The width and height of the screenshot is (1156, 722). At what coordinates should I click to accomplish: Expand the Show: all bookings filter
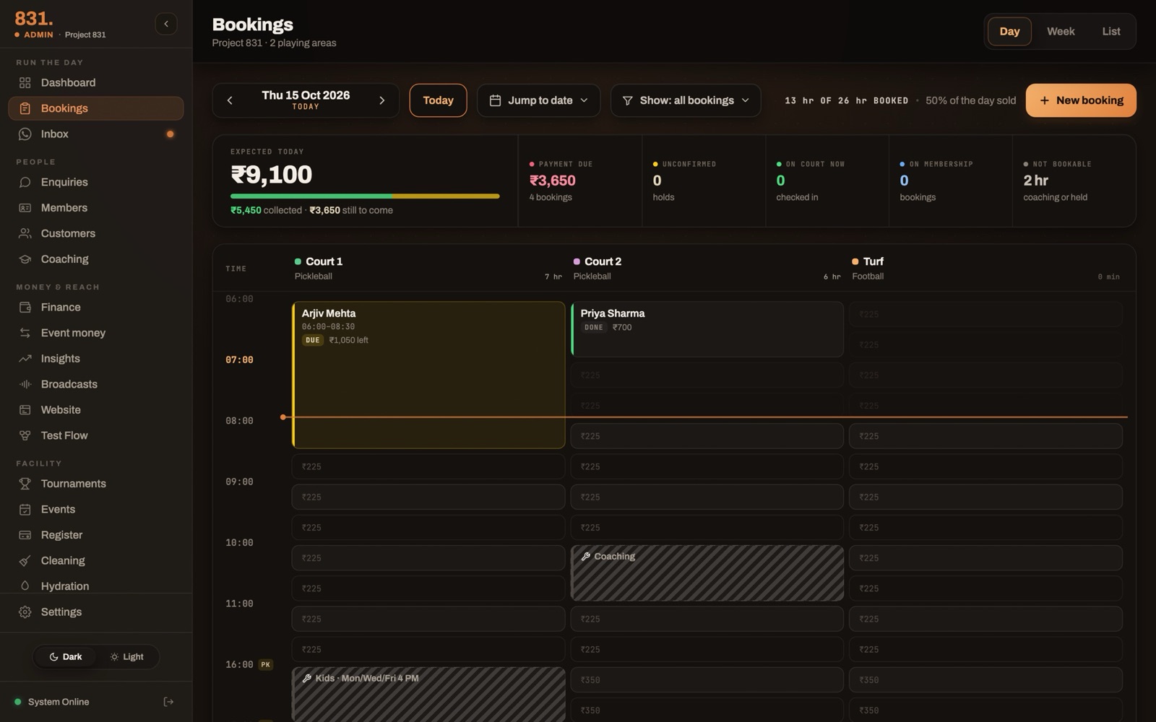pos(686,100)
